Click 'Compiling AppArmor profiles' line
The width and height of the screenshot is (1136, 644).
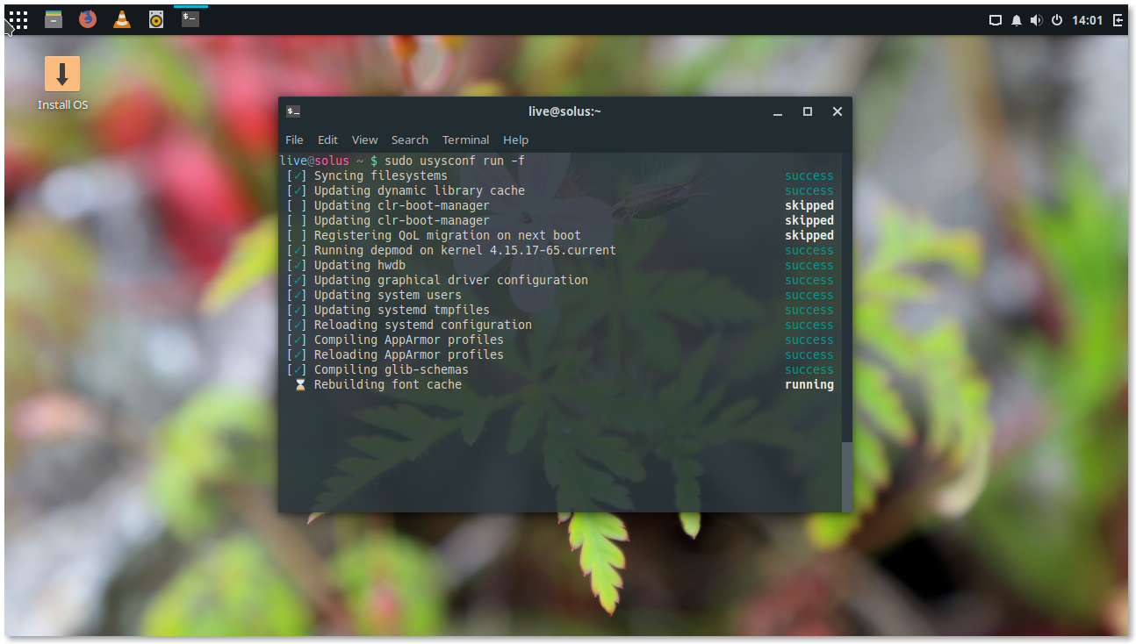[409, 340]
